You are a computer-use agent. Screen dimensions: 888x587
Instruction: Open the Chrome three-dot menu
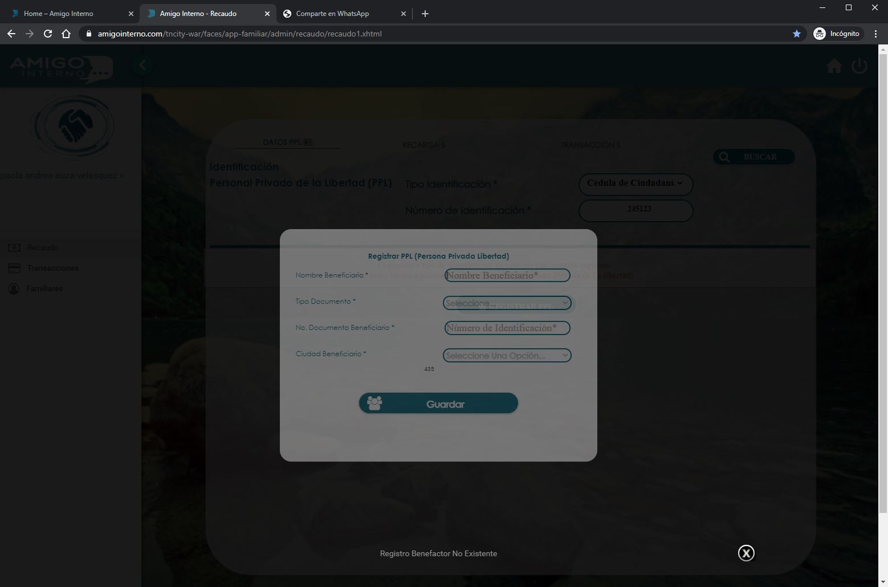pos(875,34)
